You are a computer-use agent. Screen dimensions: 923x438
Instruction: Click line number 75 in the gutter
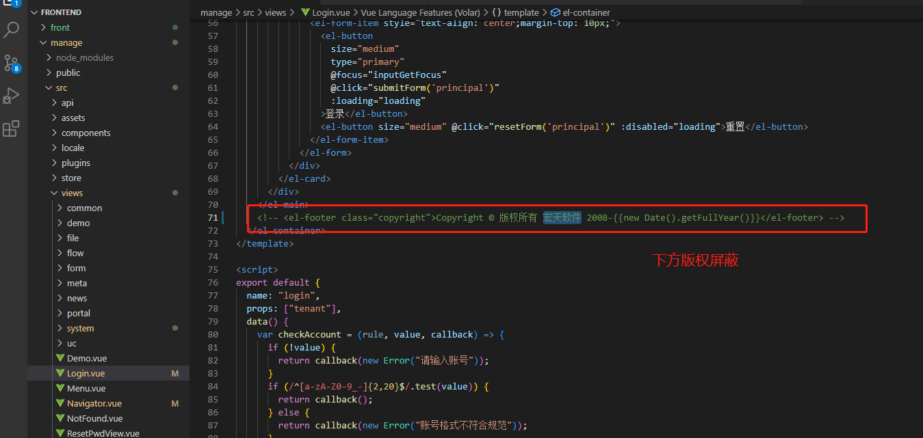coord(212,269)
